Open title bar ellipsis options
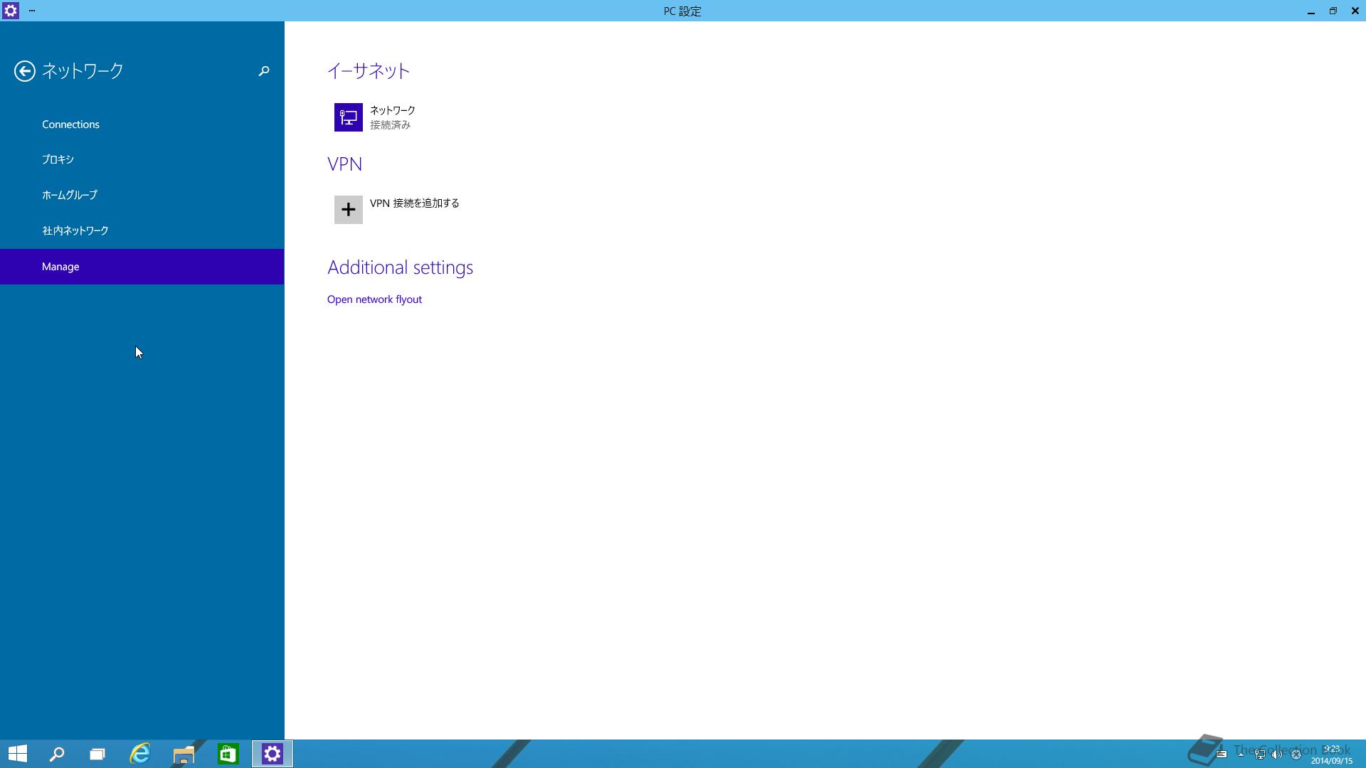Image resolution: width=1366 pixels, height=768 pixels. coord(32,11)
